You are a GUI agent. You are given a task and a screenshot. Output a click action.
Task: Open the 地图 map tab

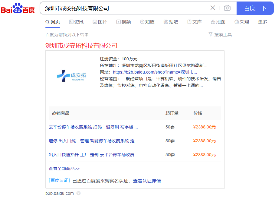218,22
